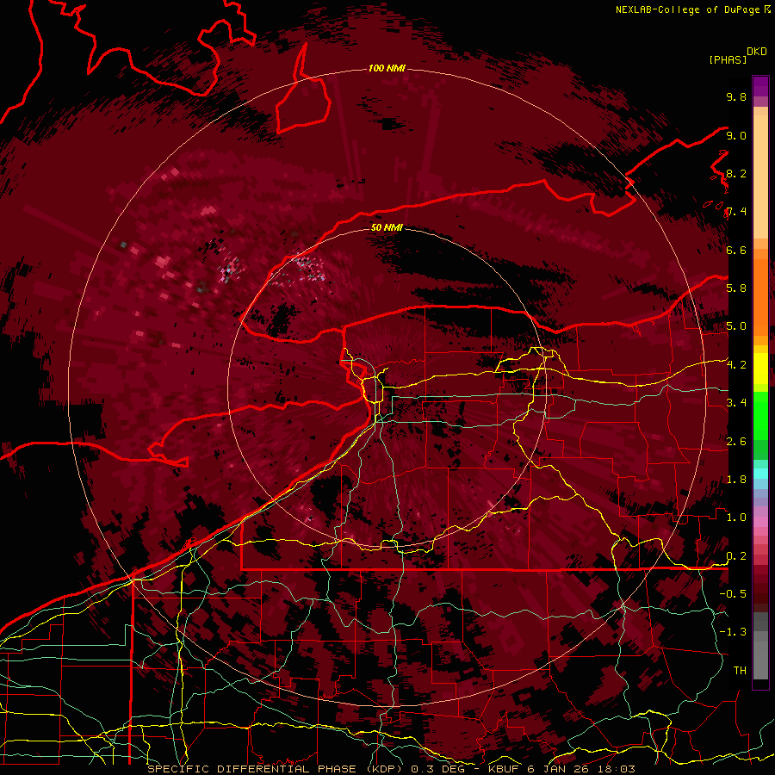Click the DKD legend title
The height and width of the screenshot is (775, 775).
coord(756,52)
